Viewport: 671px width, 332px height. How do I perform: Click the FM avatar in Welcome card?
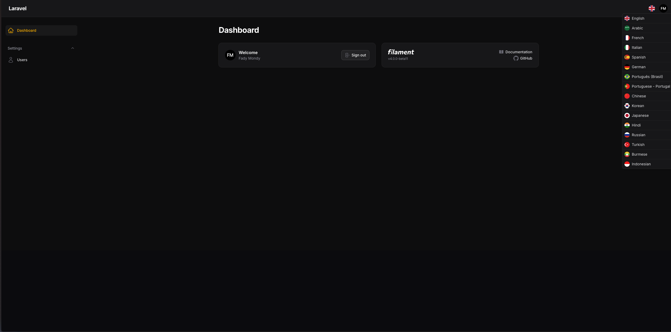pyautogui.click(x=230, y=55)
